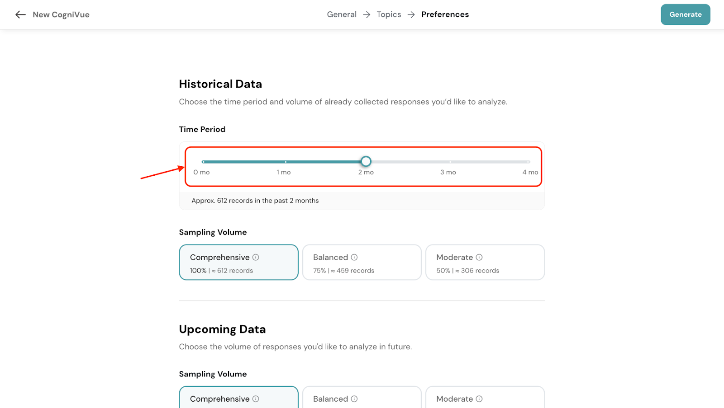
Task: Select Moderate 50% historical sampling volume
Action: 485,263
